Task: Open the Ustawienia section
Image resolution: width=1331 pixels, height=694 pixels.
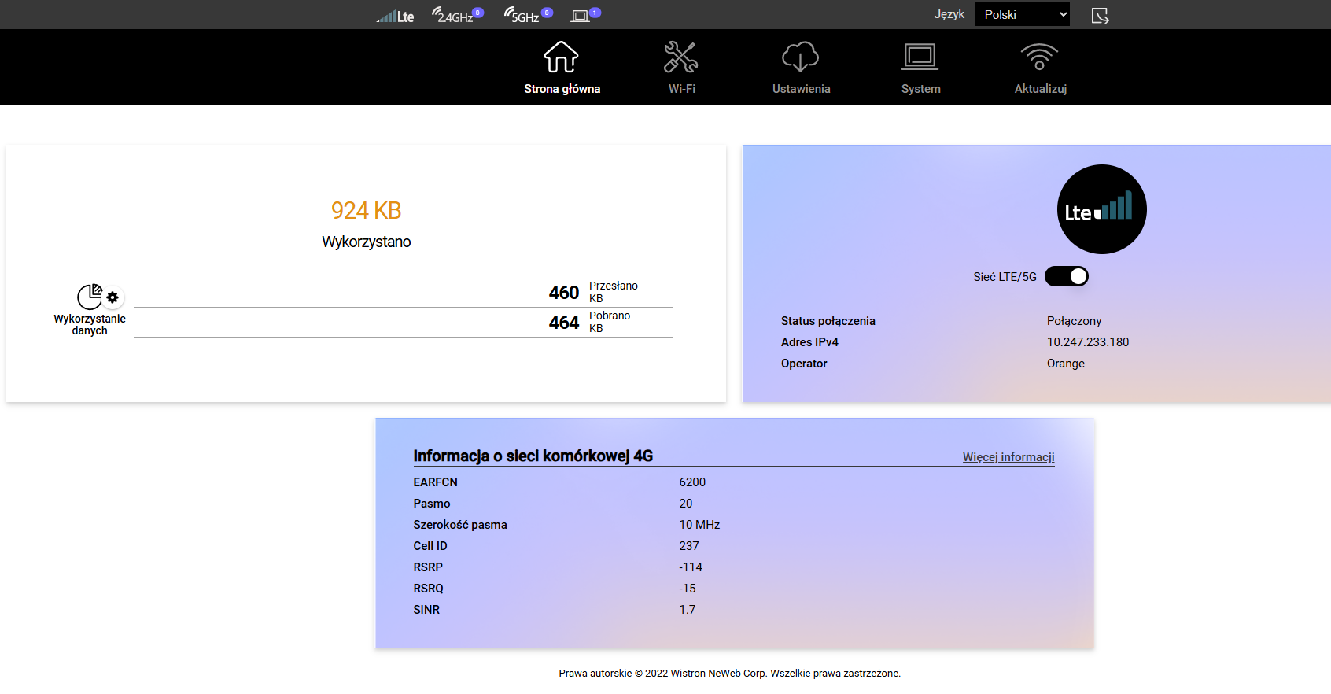Action: 801,68
